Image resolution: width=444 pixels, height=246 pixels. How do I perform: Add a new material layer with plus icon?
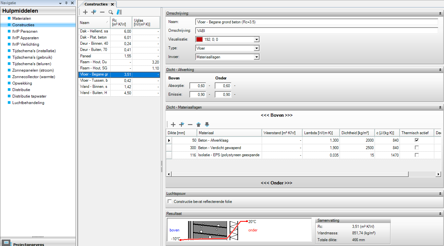(x=173, y=124)
